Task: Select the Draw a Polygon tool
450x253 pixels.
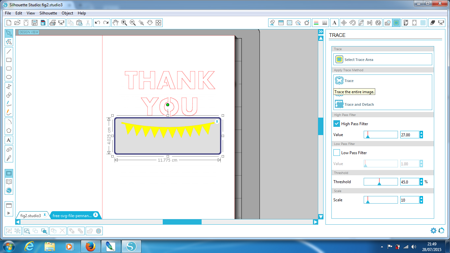Action: pyautogui.click(x=9, y=131)
